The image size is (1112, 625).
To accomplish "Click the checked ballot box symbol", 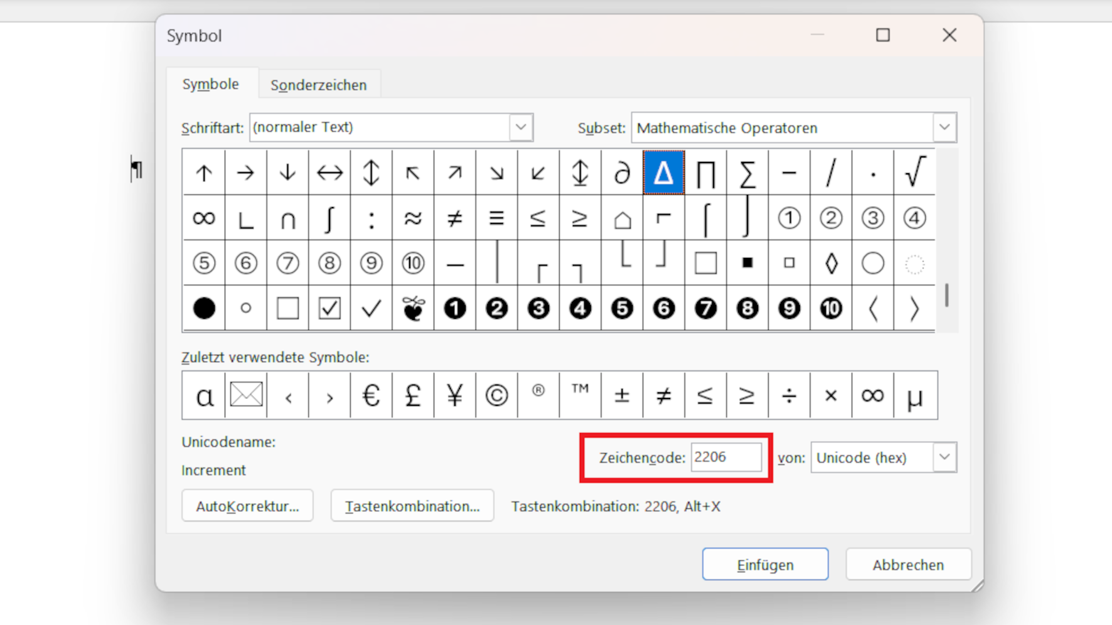I will coord(329,308).
